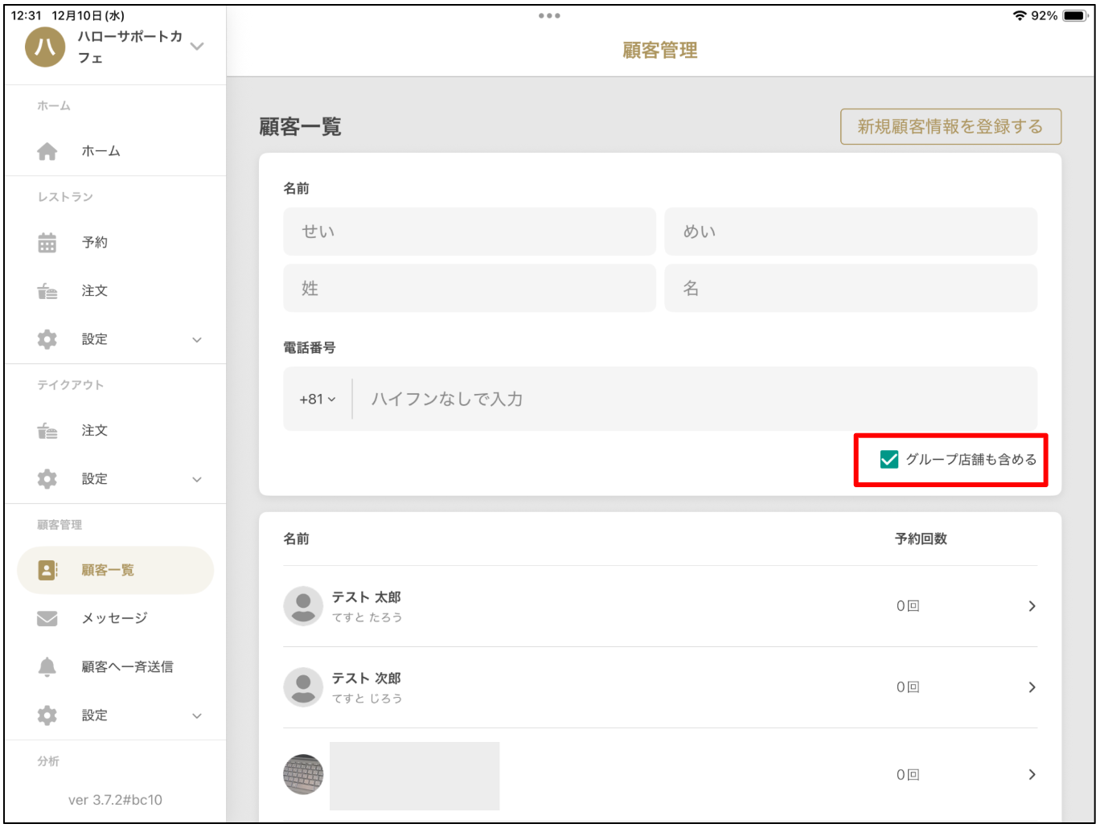Select the 顧客一覧 contacts icon
The height and width of the screenshot is (828, 1100).
47,570
